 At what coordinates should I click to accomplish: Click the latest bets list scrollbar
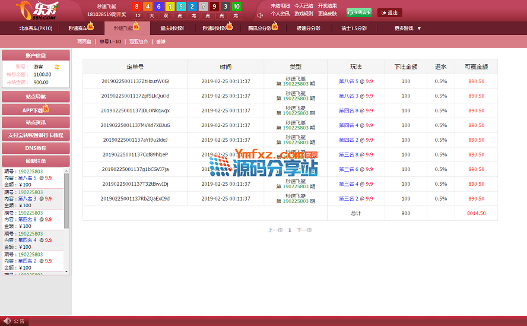click(x=66, y=202)
